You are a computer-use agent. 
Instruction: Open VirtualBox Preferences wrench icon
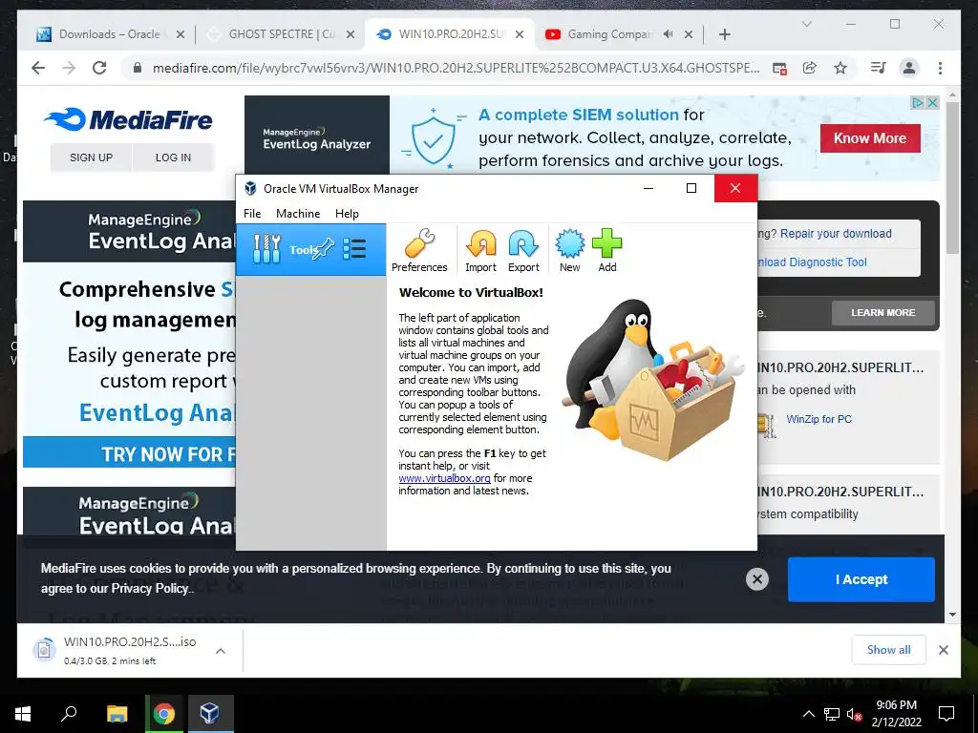coord(419,250)
